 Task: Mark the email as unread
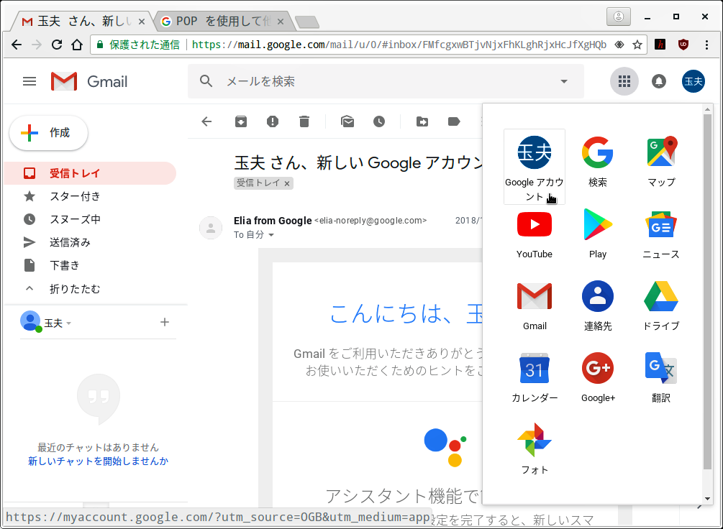point(347,121)
